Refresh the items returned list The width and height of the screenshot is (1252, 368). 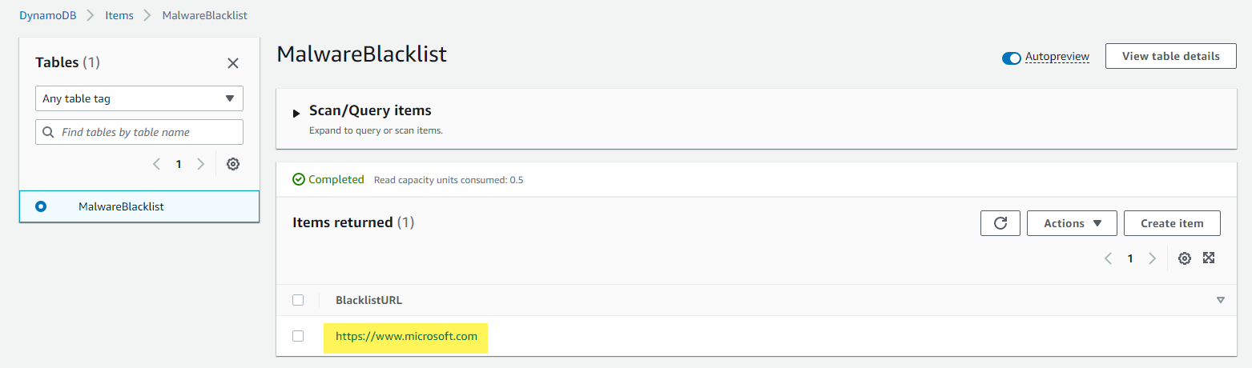click(1000, 223)
